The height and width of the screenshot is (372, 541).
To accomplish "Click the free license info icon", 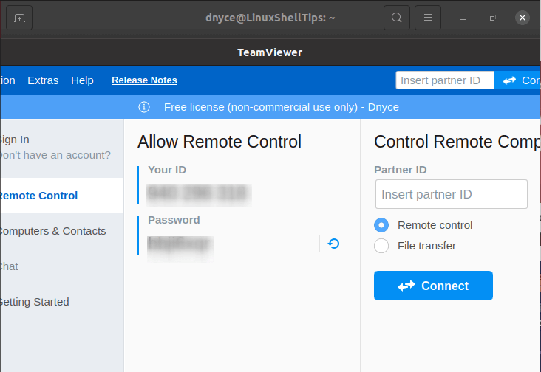I will 144,107.
